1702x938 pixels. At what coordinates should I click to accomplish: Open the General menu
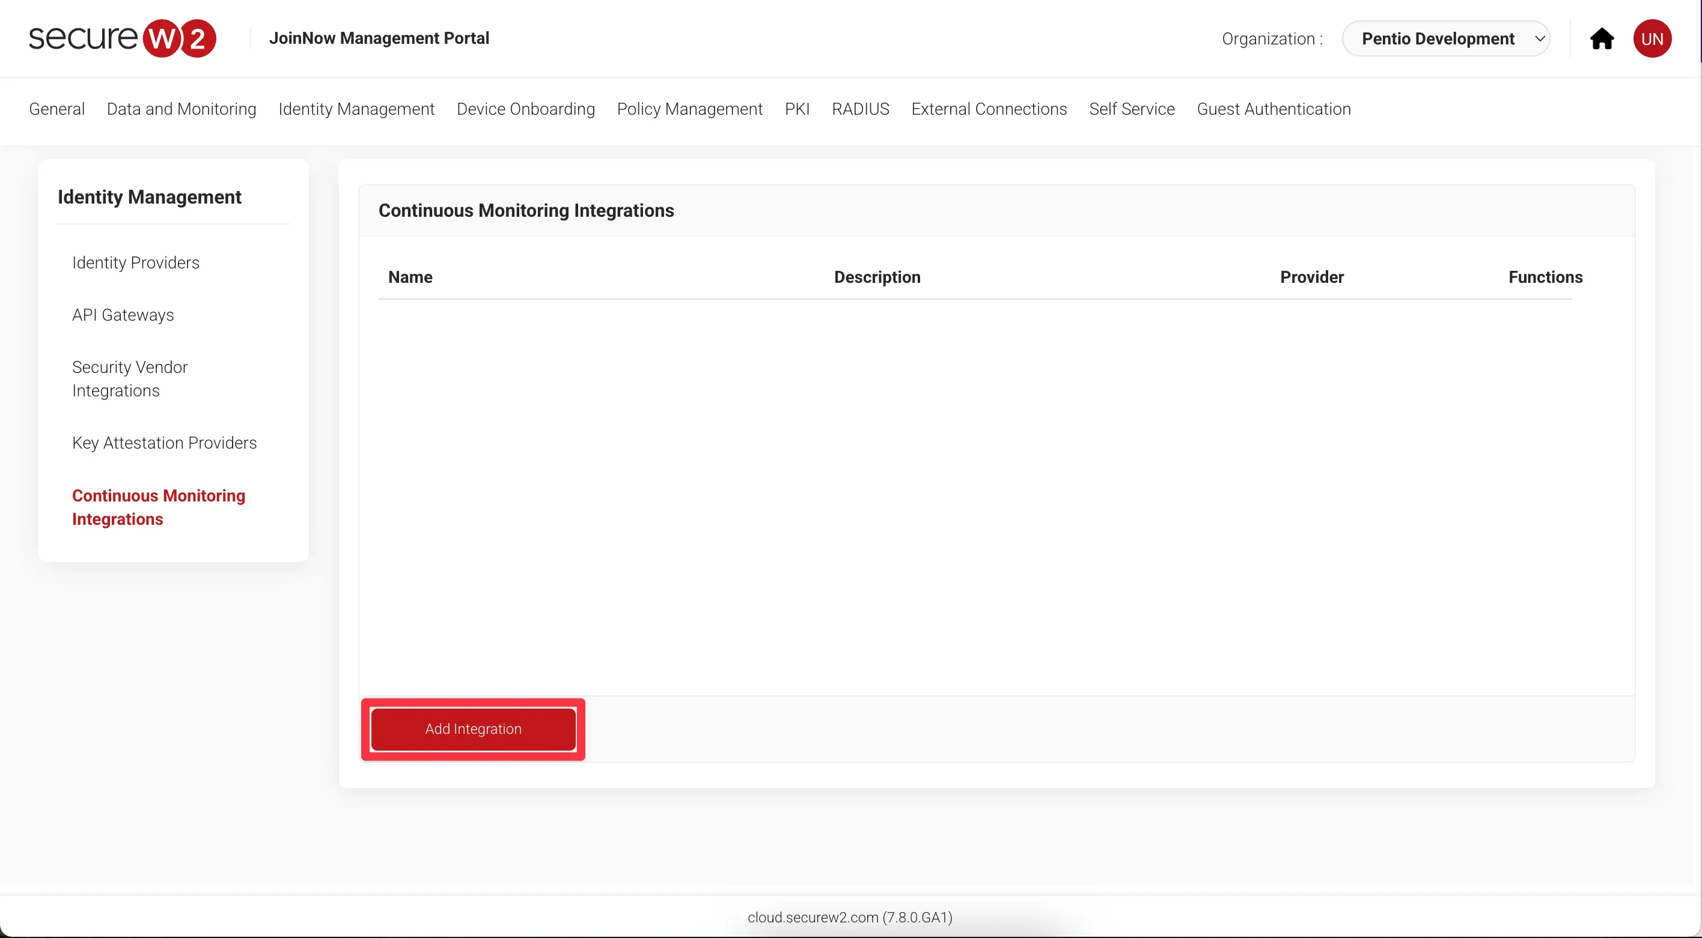(x=57, y=109)
